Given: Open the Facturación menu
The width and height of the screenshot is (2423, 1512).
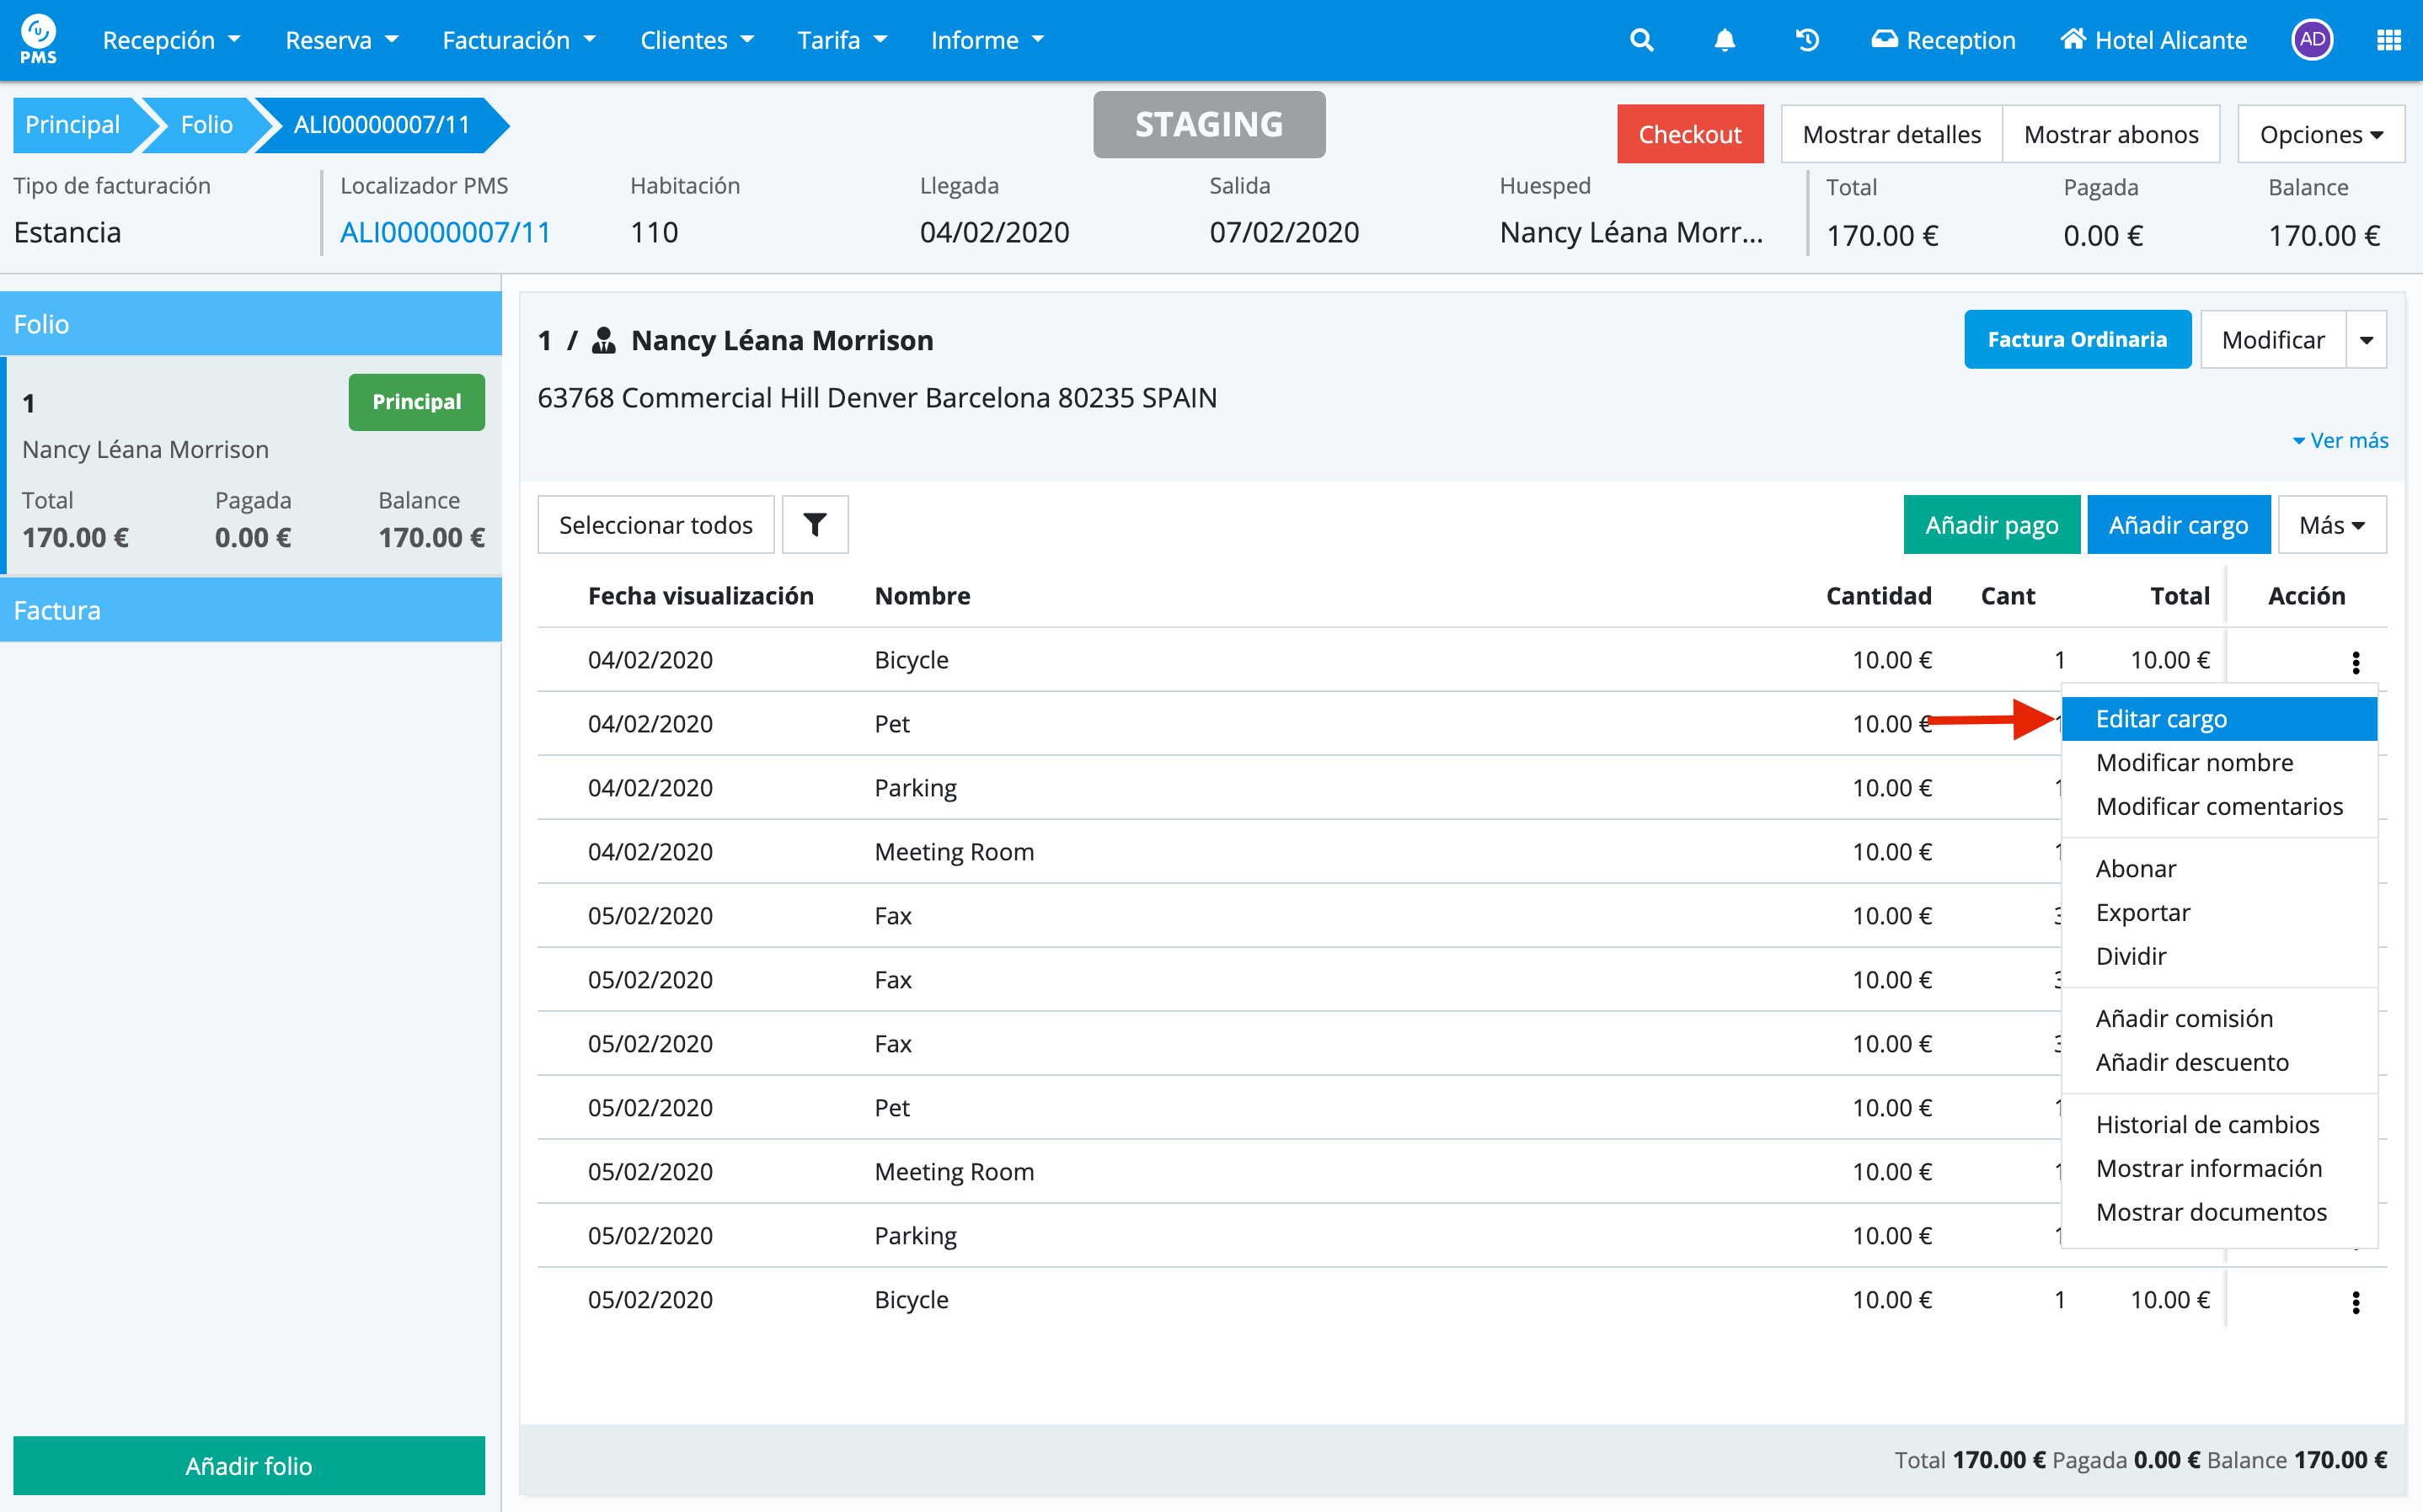Looking at the screenshot, I should pyautogui.click(x=518, y=40).
